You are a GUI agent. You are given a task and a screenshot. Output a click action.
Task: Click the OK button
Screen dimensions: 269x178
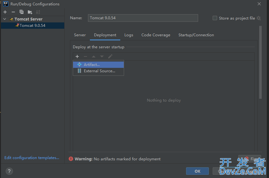197,171
